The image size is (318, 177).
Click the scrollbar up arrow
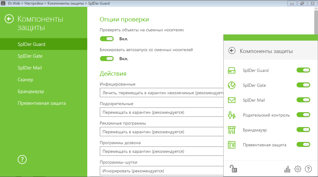(316, 9)
